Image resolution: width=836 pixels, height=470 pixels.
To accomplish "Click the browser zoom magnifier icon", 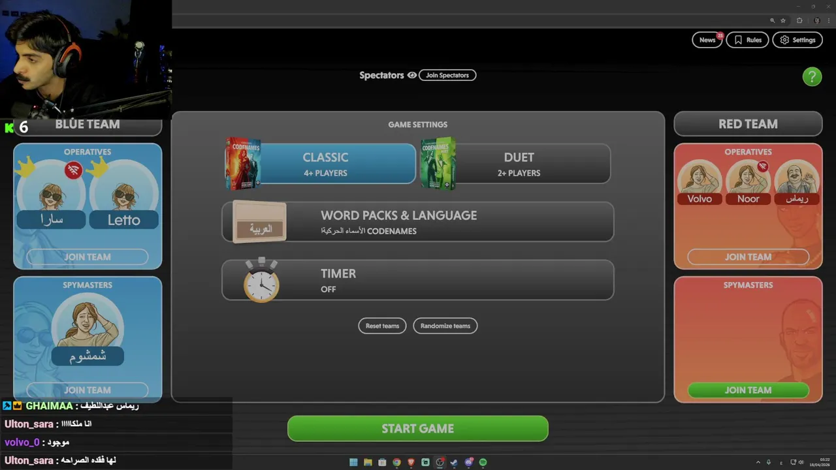I will tap(772, 21).
